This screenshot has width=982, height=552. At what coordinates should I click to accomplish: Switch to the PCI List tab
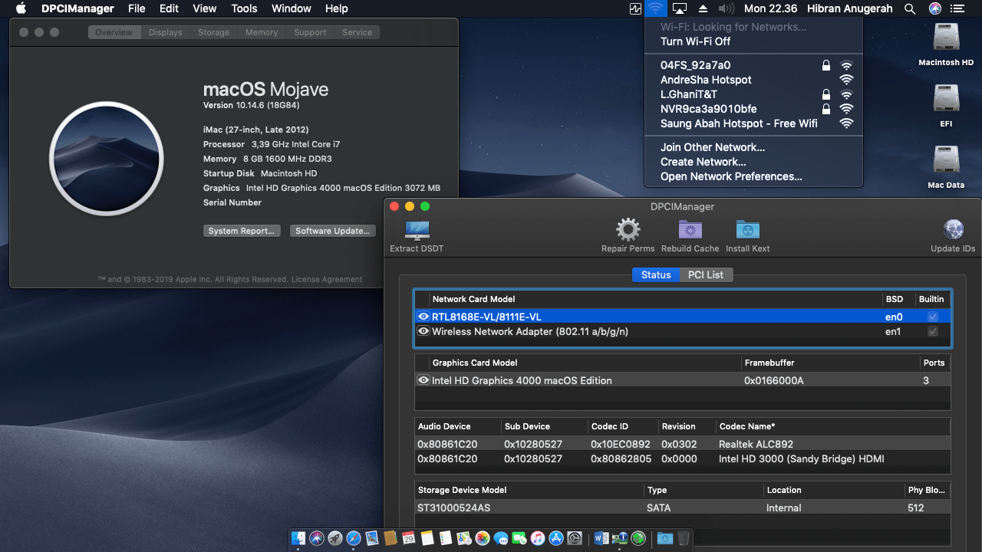point(706,274)
